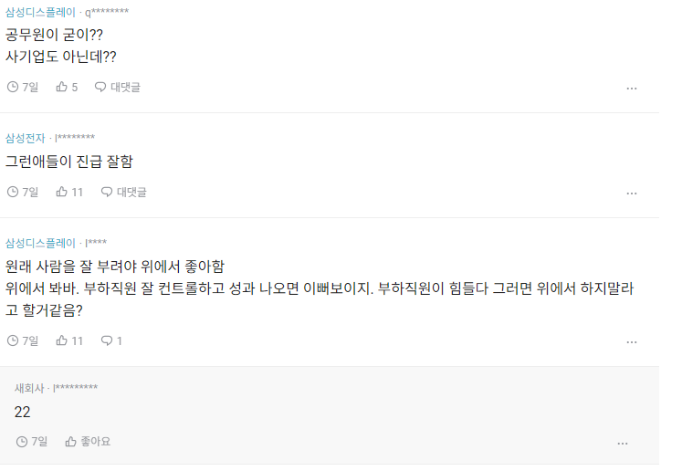
Task: Open more options on third comment
Action: click(631, 341)
